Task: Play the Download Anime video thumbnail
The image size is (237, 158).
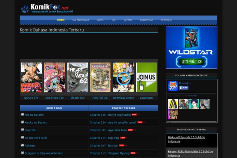Action: [x=123, y=77]
